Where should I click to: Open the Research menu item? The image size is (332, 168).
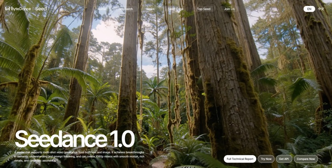[x=126, y=9]
